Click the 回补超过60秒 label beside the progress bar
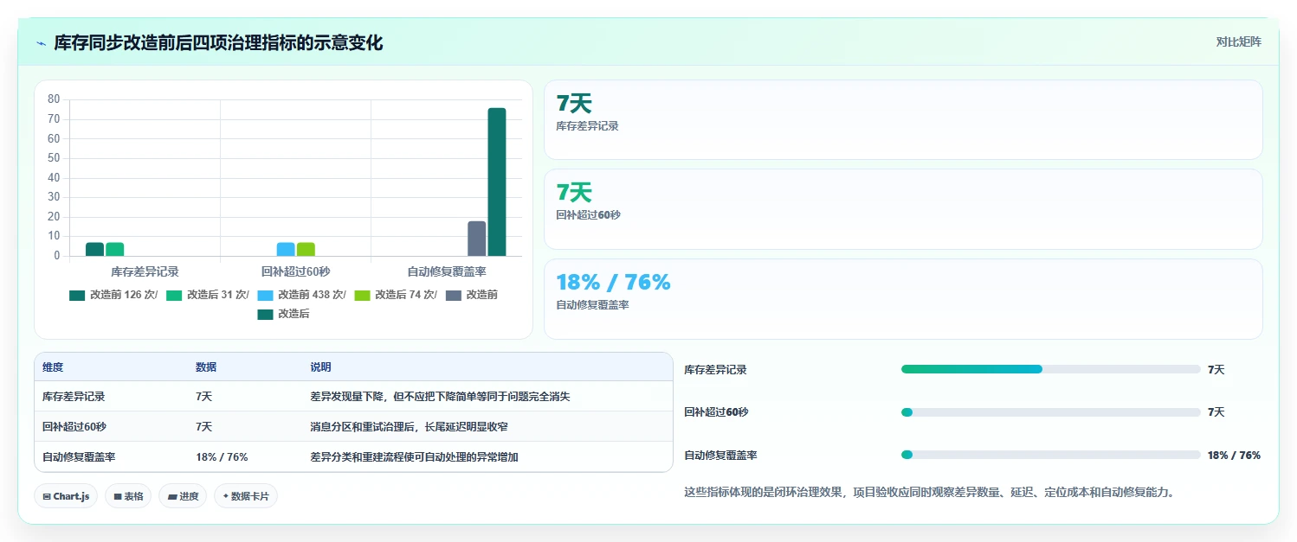This screenshot has height=542, width=1297. click(x=716, y=412)
